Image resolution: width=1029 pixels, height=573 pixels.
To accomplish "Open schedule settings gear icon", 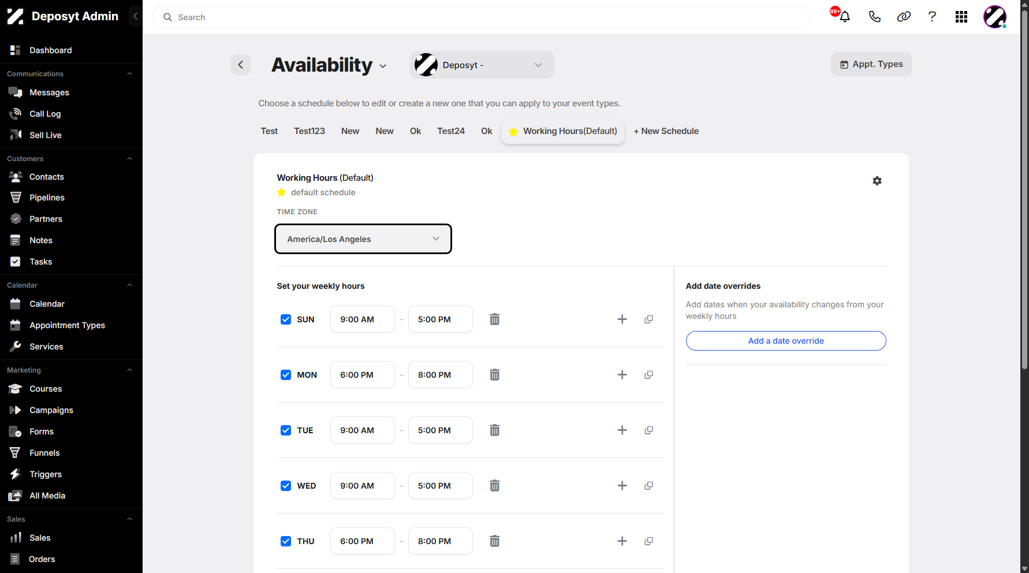I will [x=877, y=181].
